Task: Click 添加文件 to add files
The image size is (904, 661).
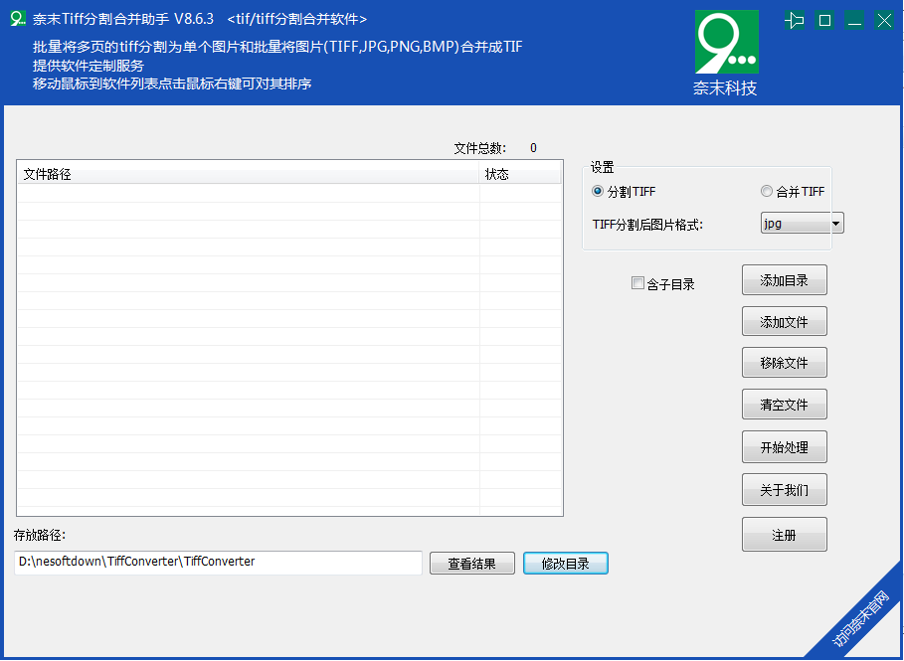Action: click(784, 321)
